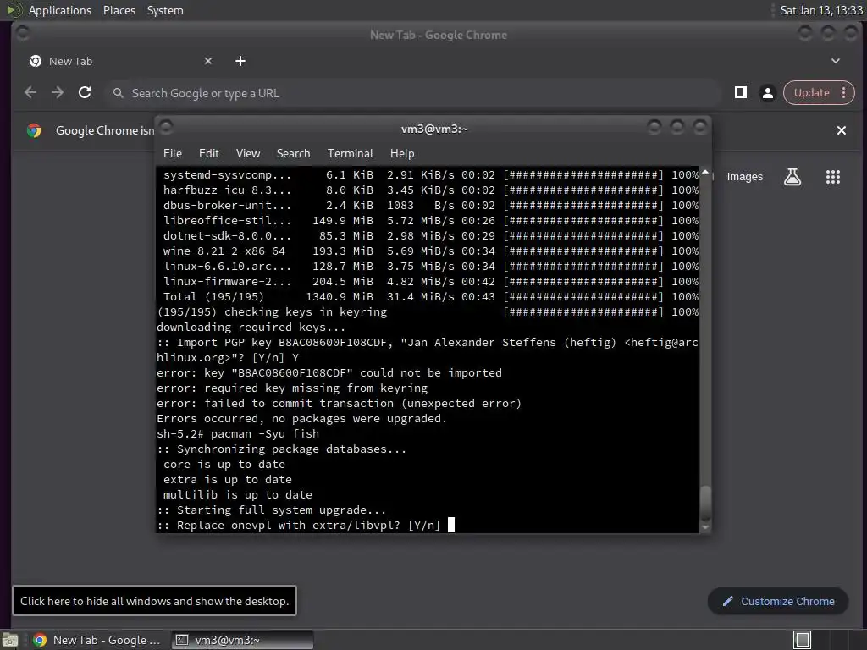Open Chrome profile avatar icon
Image resolution: width=867 pixels, height=650 pixels.
click(x=767, y=93)
